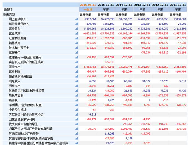
Task: Click the 2011-12-31 column header
Action: (178, 5)
